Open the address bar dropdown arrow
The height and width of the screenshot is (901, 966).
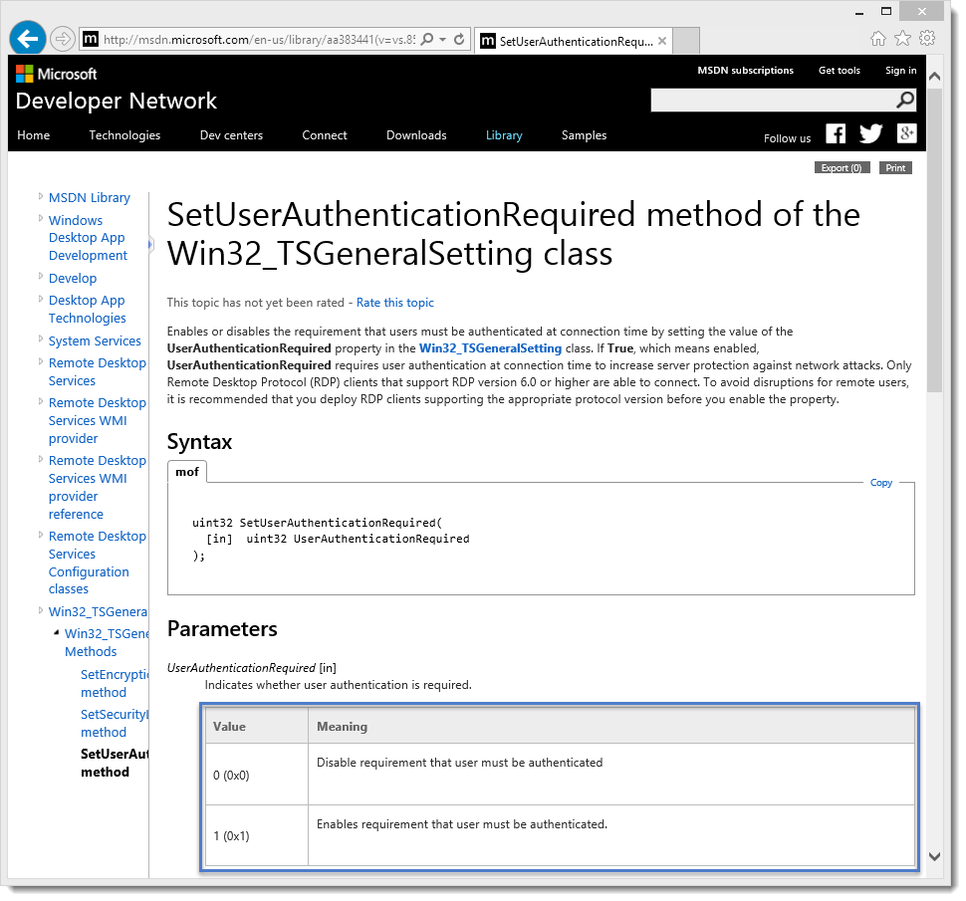[x=442, y=40]
